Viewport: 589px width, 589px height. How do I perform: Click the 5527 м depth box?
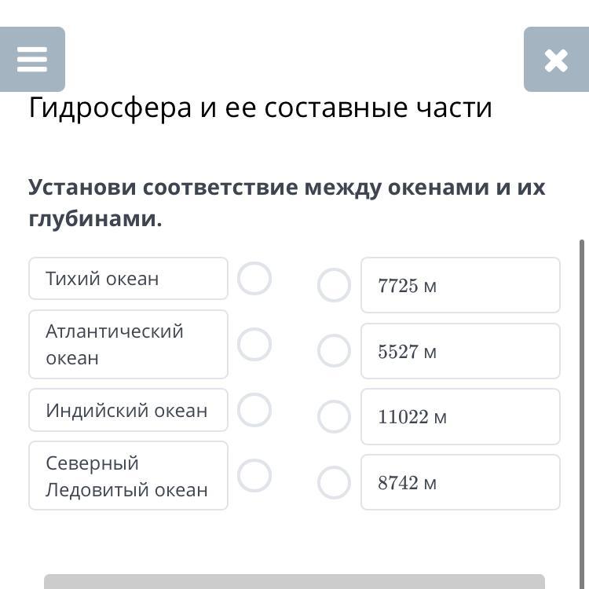click(460, 351)
